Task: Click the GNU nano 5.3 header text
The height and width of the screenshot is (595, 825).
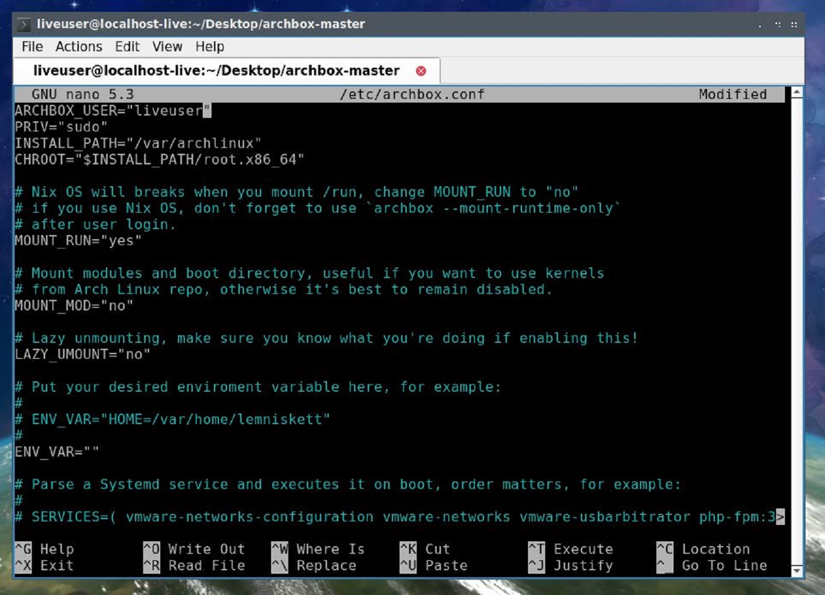Action: coord(82,94)
